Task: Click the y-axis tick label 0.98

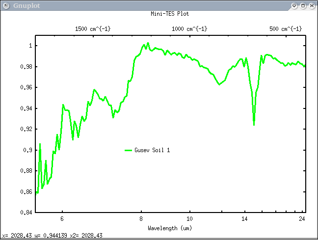Action: click(x=26, y=67)
